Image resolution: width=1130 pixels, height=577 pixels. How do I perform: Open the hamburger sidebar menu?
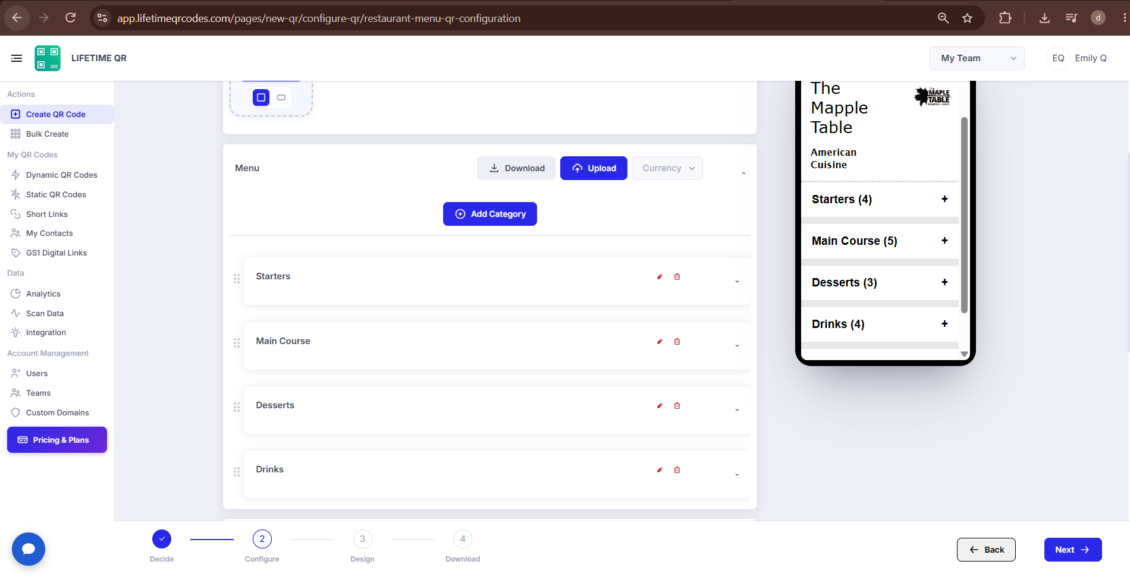(17, 58)
